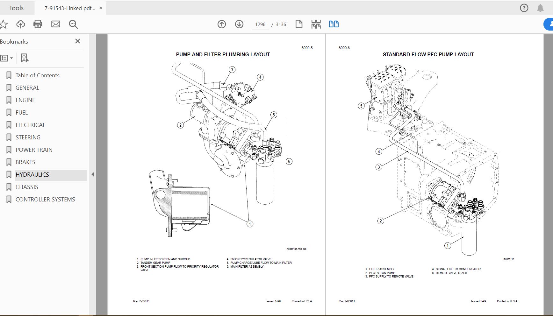Click the page number input field
Viewport: 553px width, 316px height.
[260, 24]
